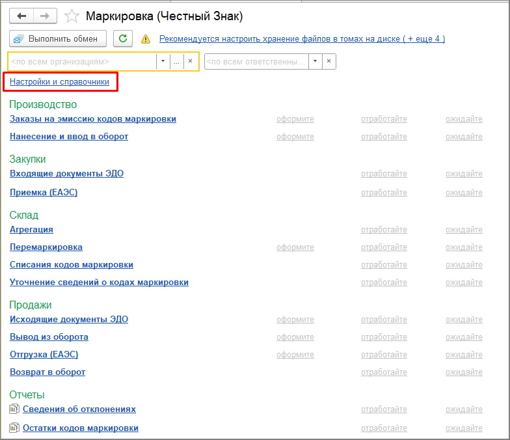Click отработайте for Вывод из оборота
The height and width of the screenshot is (440, 510).
tap(384, 337)
